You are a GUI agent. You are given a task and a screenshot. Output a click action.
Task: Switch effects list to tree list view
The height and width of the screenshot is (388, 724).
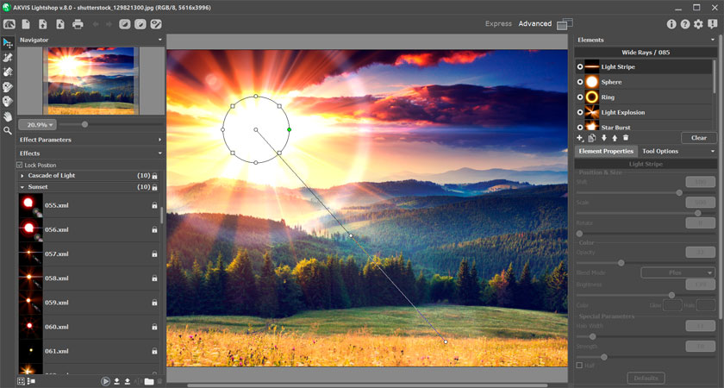31,381
